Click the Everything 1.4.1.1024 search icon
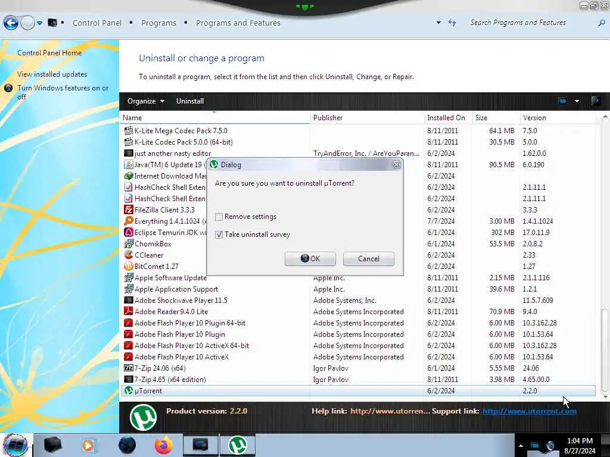 pos(129,221)
